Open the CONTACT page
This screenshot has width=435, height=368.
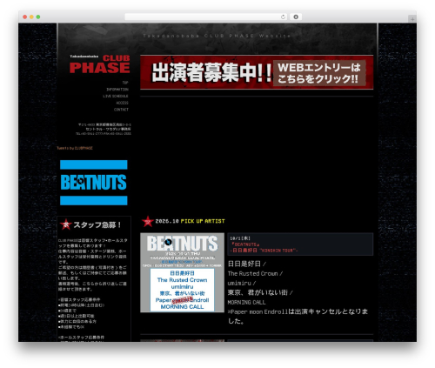121,110
